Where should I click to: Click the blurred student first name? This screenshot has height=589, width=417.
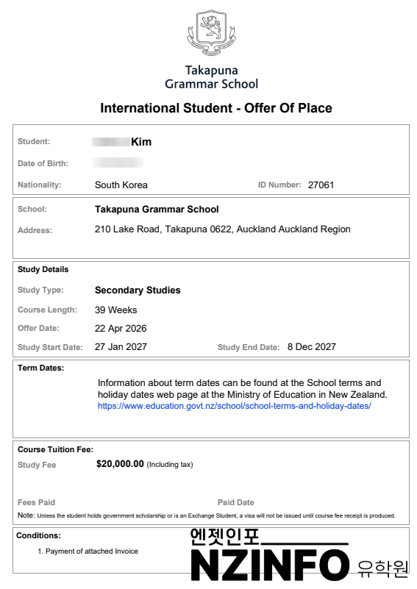[111, 142]
